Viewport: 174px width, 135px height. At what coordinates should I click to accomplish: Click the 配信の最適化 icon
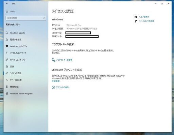pyautogui.click(x=7, y=40)
